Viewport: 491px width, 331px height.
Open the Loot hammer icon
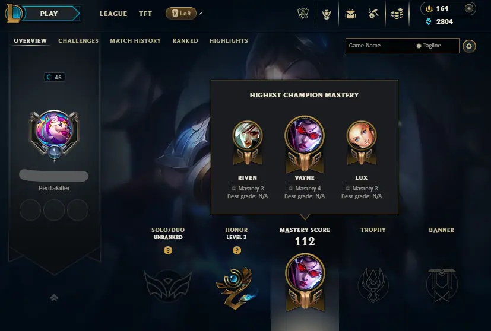pyautogui.click(x=373, y=14)
